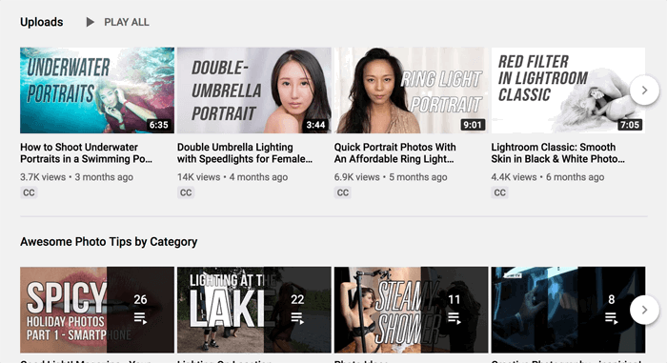Click the '14K views • 4 months ago' text

tap(232, 177)
